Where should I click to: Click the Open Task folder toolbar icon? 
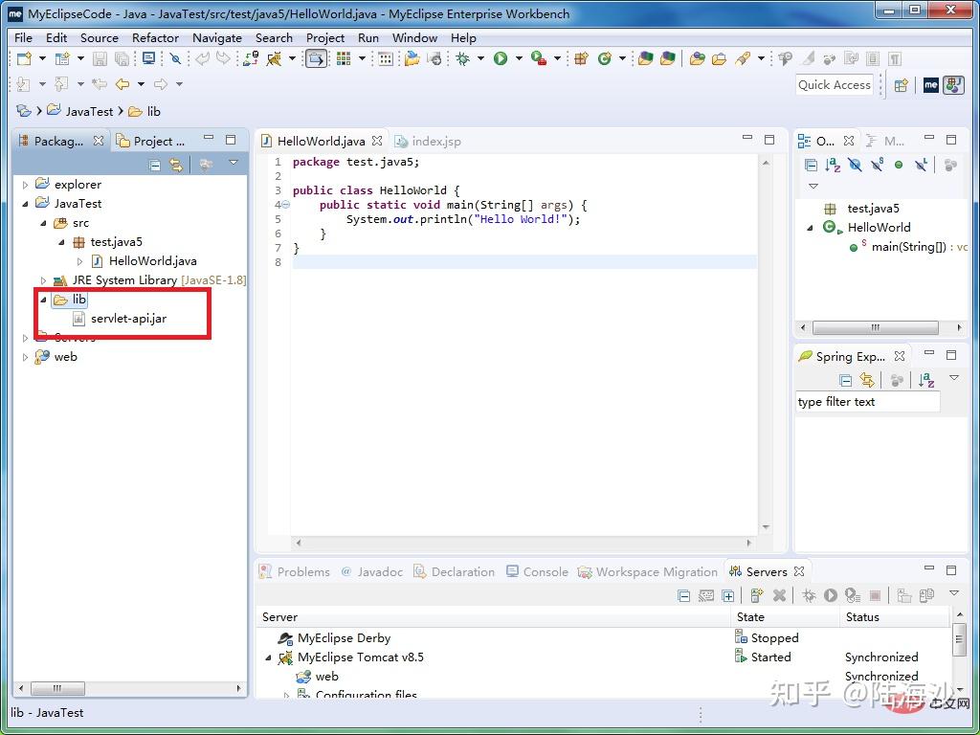720,58
